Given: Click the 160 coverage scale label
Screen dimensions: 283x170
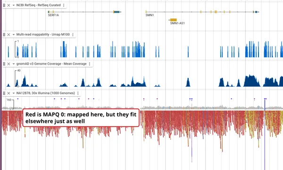Looking at the screenshot, I should coord(9,100).
